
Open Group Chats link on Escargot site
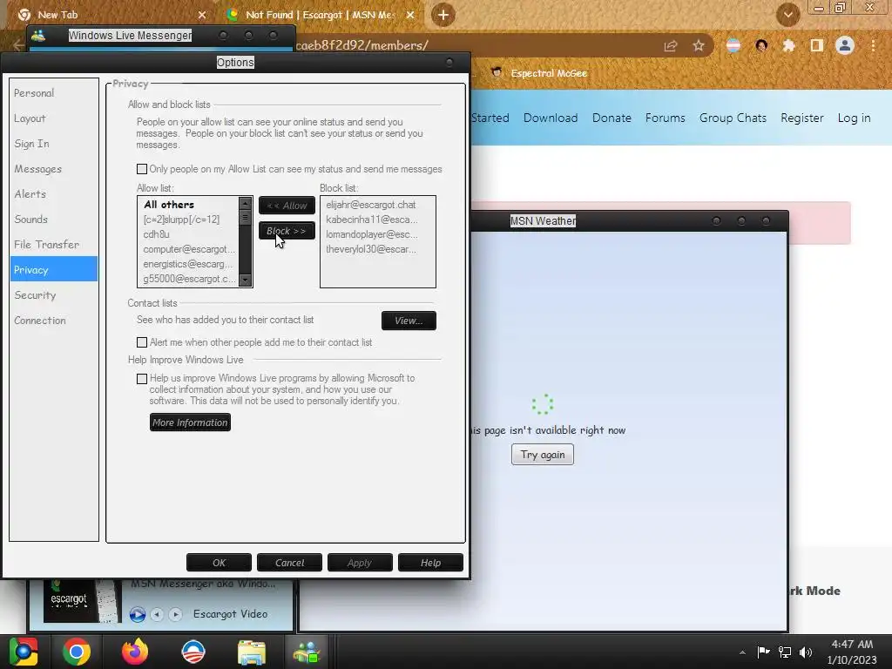[733, 118]
